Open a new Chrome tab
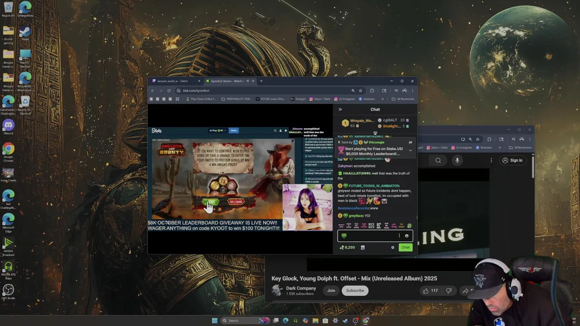Image resolution: width=580 pixels, height=326 pixels. (x=261, y=81)
